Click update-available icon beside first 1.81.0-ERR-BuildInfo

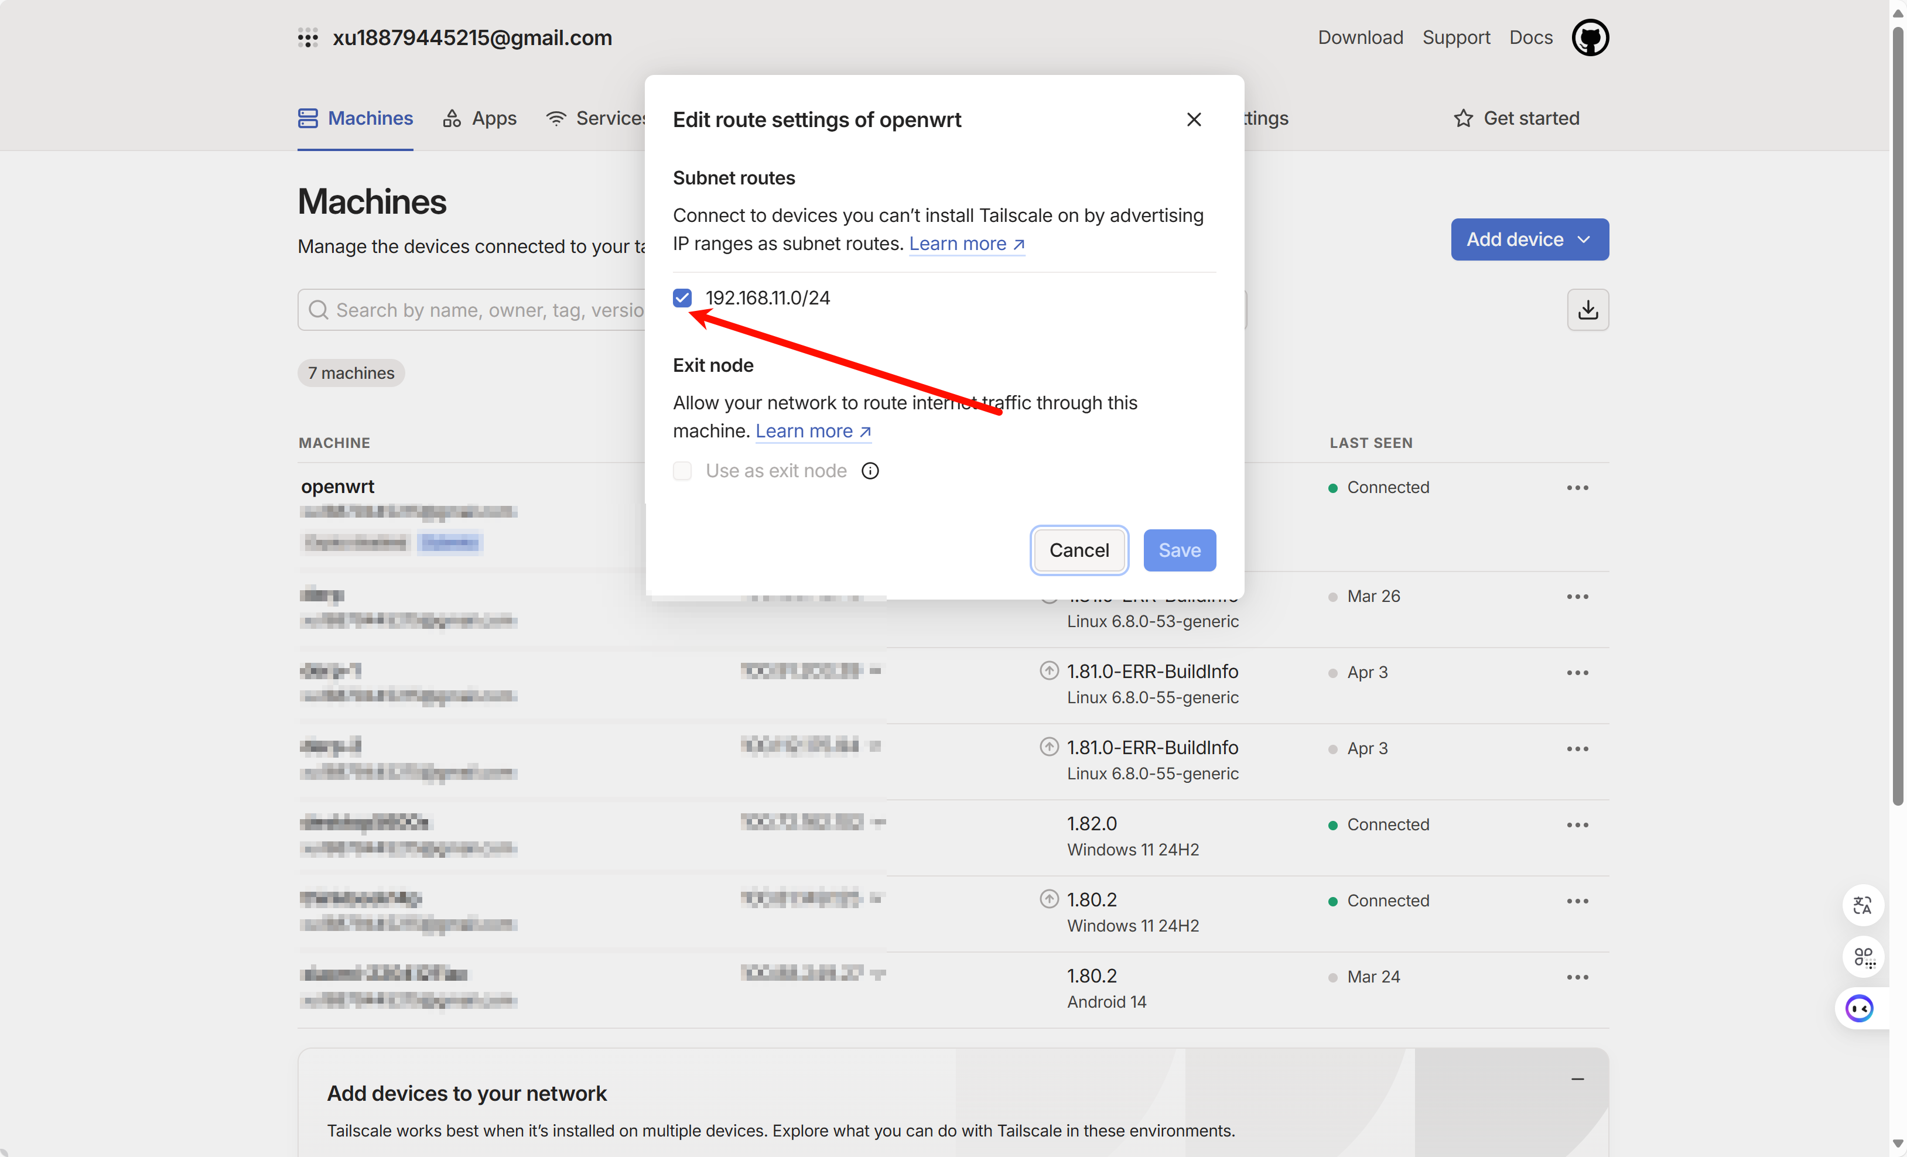point(1049,670)
